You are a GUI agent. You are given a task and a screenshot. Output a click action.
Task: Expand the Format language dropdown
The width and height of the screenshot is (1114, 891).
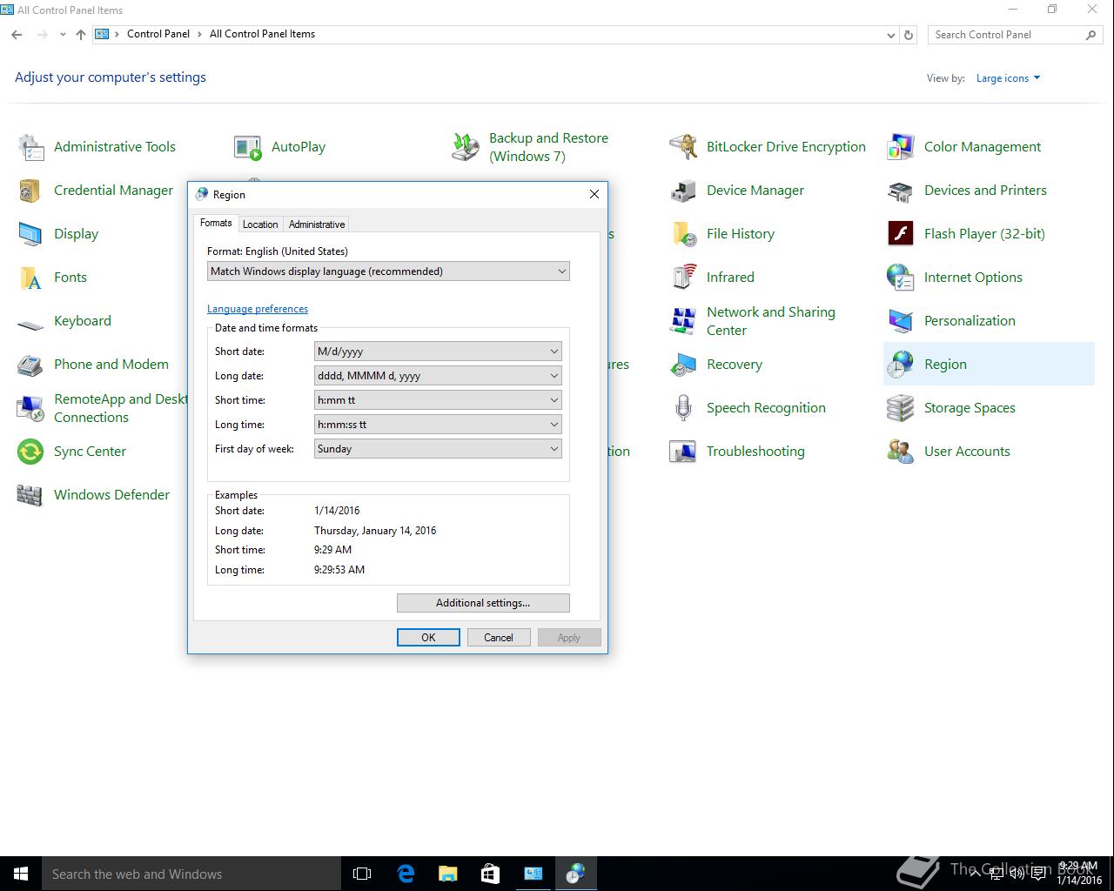388,271
